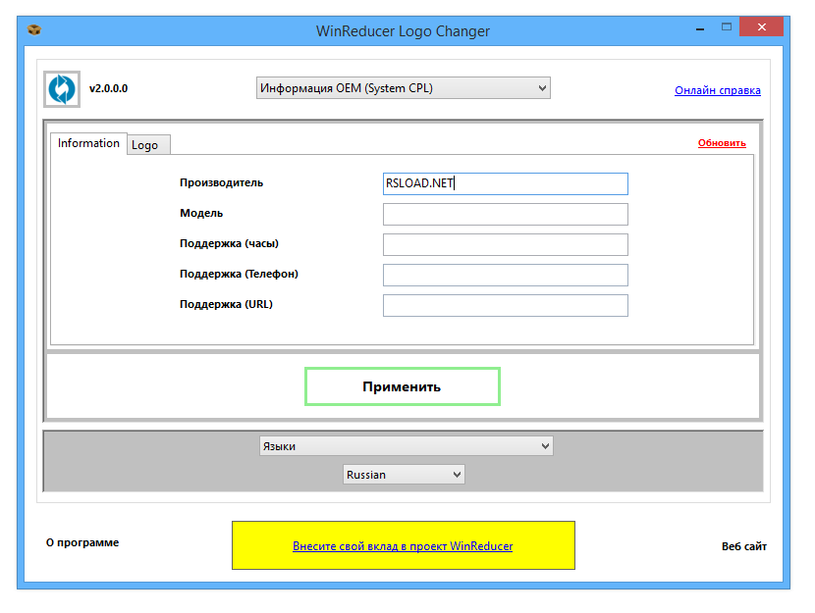Click Веб сайт
Image resolution: width=815 pixels, height=613 pixels.
point(742,542)
